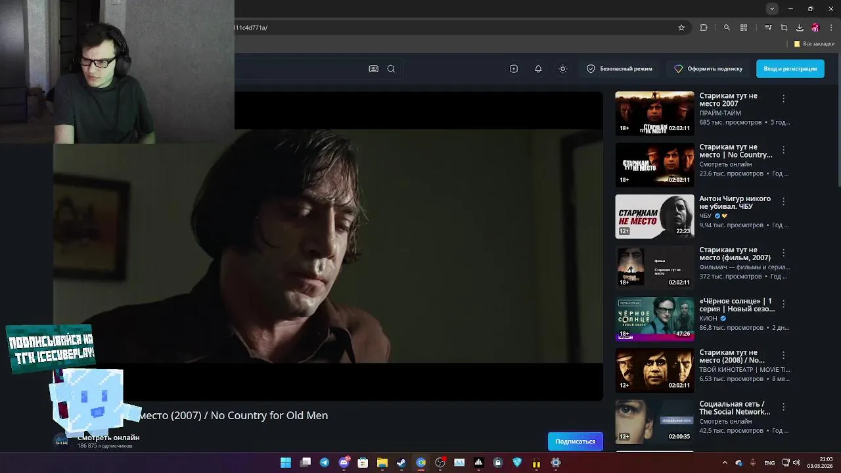Switch ENG input language
The image size is (841, 473).
769,462
